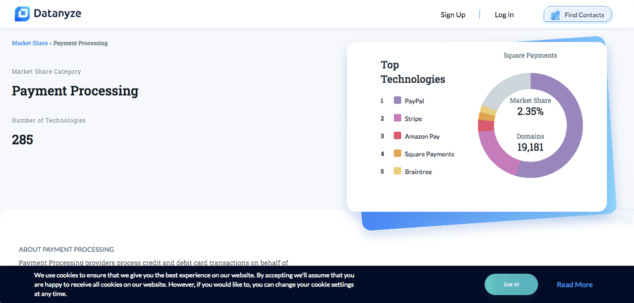
Task: Accept cookies with Got it! button
Action: (x=511, y=284)
